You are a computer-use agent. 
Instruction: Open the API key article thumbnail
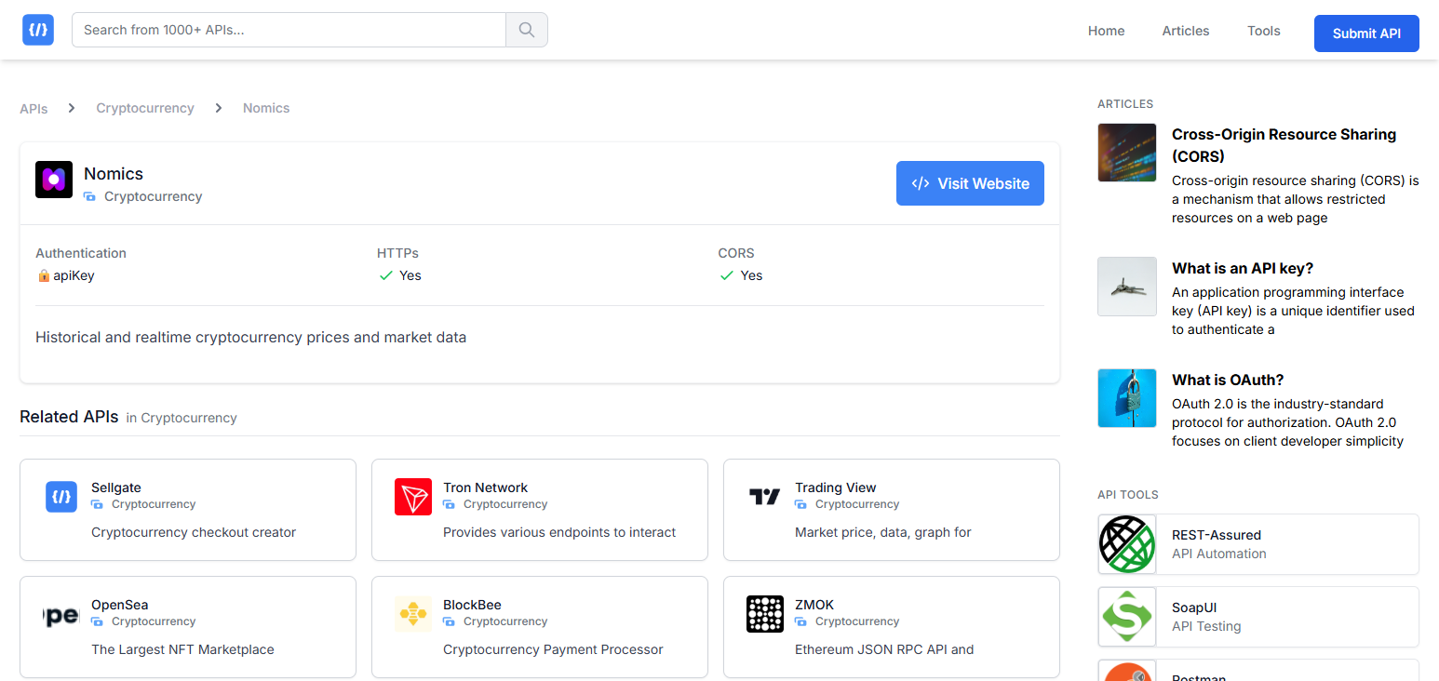(1127, 287)
